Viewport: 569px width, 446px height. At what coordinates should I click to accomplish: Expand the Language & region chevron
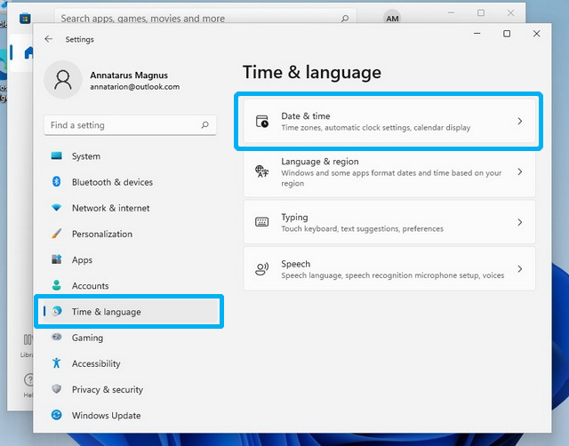pyautogui.click(x=519, y=171)
